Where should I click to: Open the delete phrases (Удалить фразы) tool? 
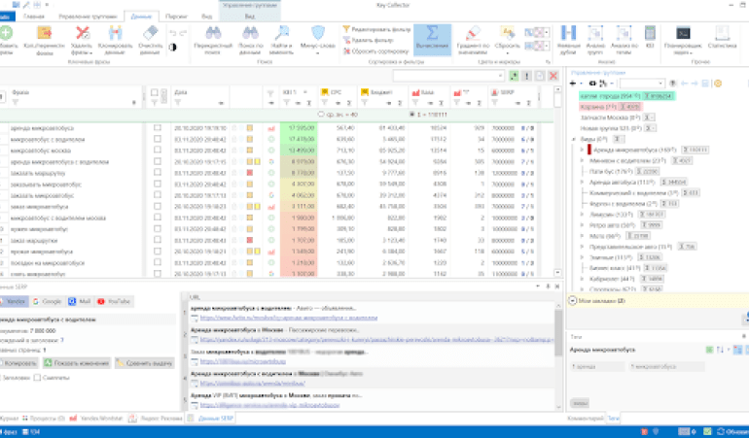(82, 40)
